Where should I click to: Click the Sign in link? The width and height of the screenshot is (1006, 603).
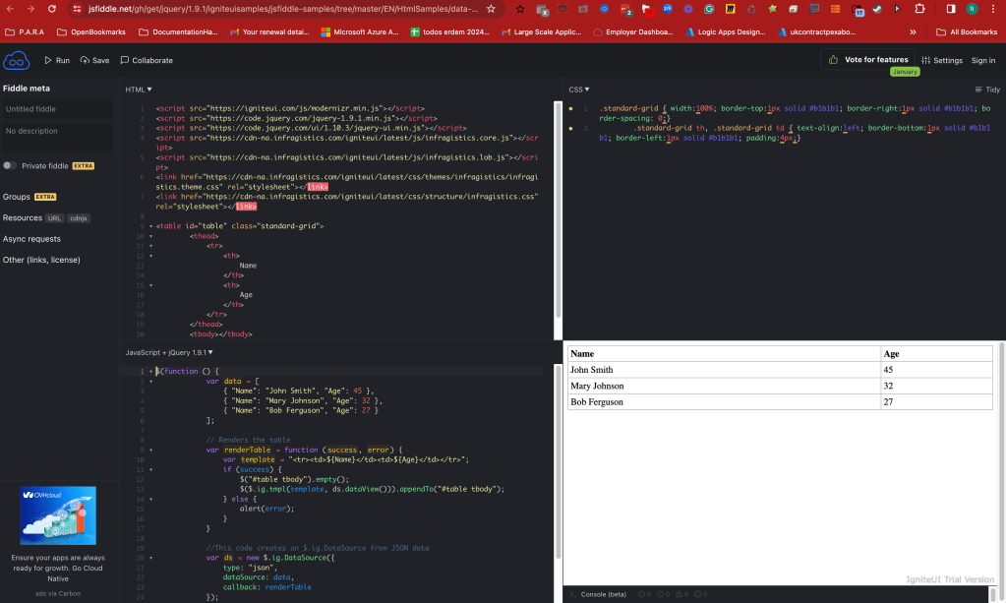[x=983, y=60]
